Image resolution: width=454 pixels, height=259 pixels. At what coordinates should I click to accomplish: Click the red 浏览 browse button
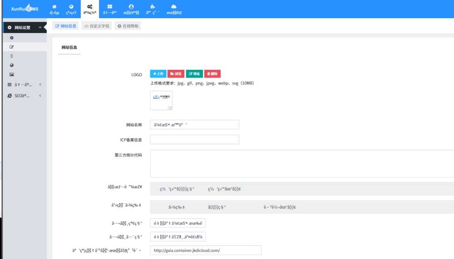pyautogui.click(x=176, y=74)
